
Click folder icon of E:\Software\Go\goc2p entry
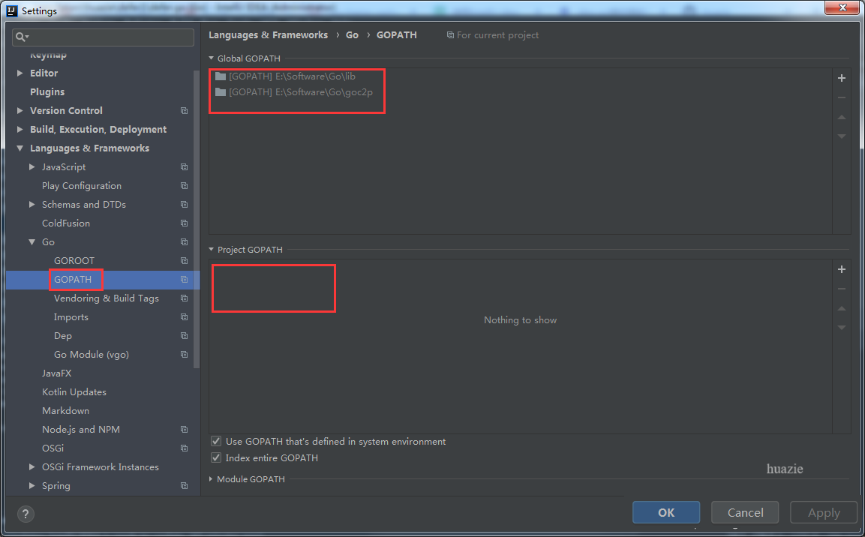[221, 91]
